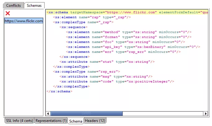Viewport: 212px width, 126px height.
Task: Click the element name="method" line
Action: click(x=129, y=32)
